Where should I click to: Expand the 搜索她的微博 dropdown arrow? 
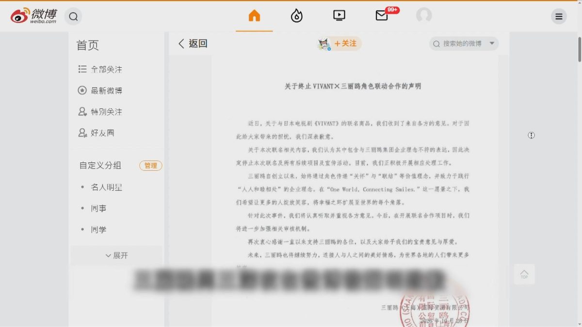(x=492, y=44)
